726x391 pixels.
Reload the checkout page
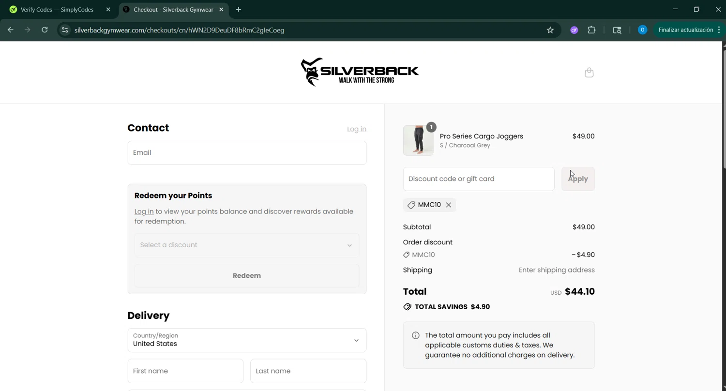45,30
